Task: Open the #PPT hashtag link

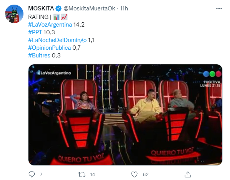Action: coord(35,32)
